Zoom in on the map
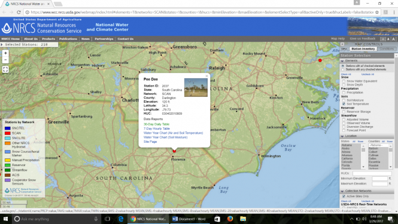 (5, 53)
